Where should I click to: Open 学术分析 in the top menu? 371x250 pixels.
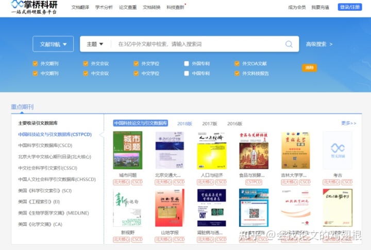click(104, 7)
